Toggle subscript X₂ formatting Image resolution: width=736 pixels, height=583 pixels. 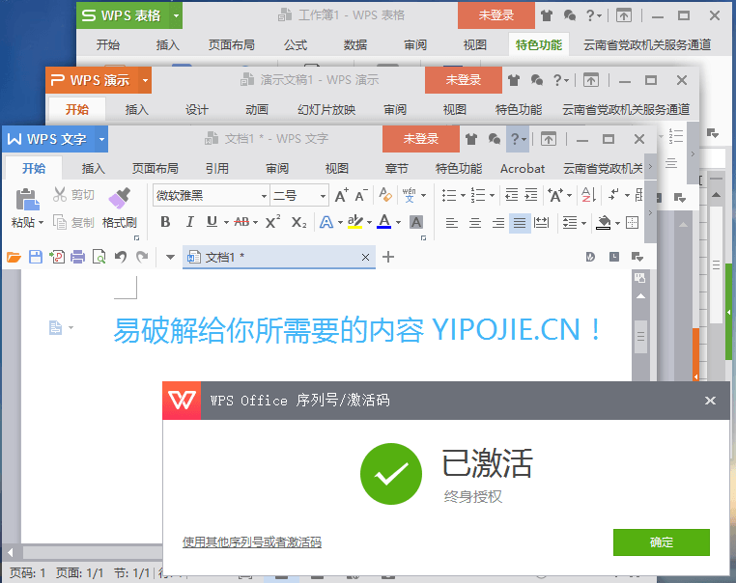click(299, 222)
